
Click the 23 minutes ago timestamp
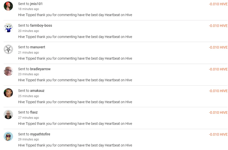29,74
